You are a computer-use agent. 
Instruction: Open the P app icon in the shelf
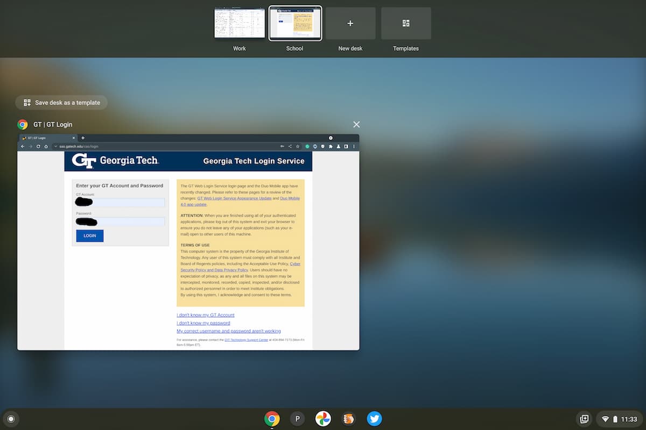pyautogui.click(x=297, y=419)
